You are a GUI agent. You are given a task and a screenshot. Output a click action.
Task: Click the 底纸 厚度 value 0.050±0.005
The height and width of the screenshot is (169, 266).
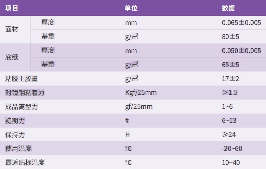[x=241, y=51]
